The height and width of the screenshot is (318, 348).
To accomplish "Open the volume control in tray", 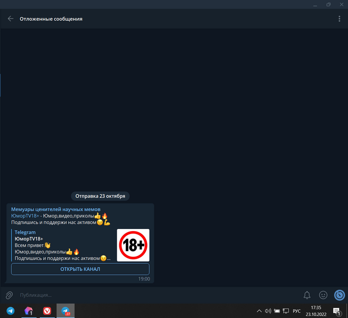I will (268, 311).
